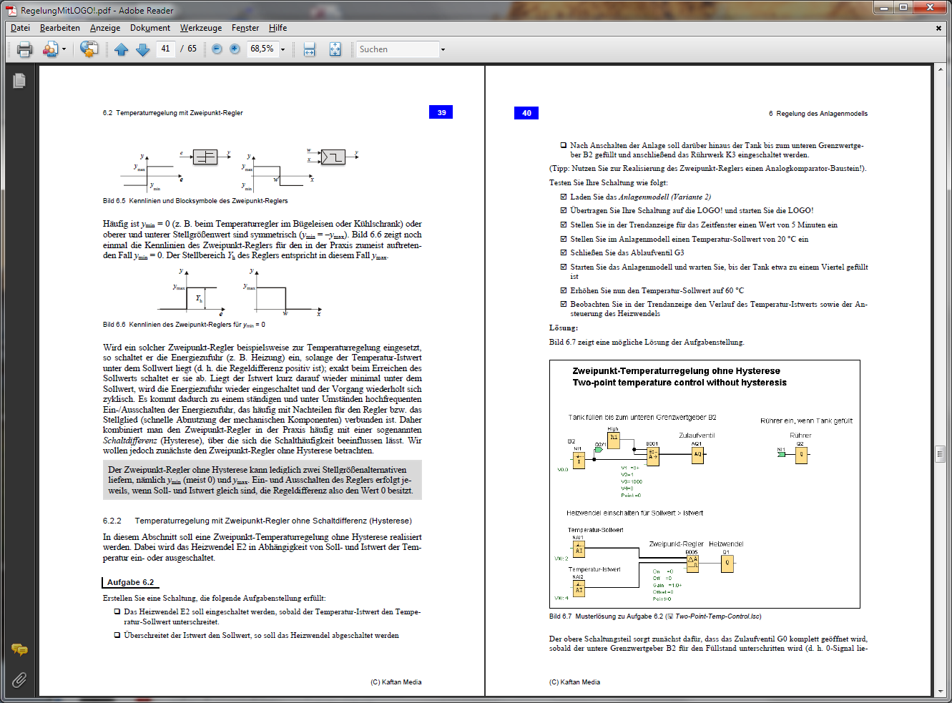Open the Anzeige menu
This screenshot has height=703, width=952.
click(x=105, y=28)
